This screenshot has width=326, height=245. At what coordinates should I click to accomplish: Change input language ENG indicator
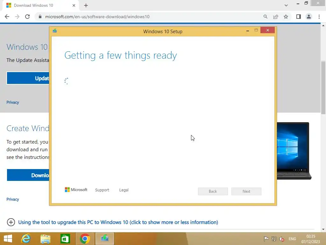click(x=292, y=239)
